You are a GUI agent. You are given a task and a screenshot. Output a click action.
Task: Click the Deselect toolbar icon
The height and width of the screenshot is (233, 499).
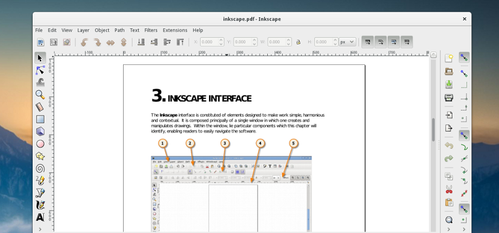pyautogui.click(x=67, y=42)
